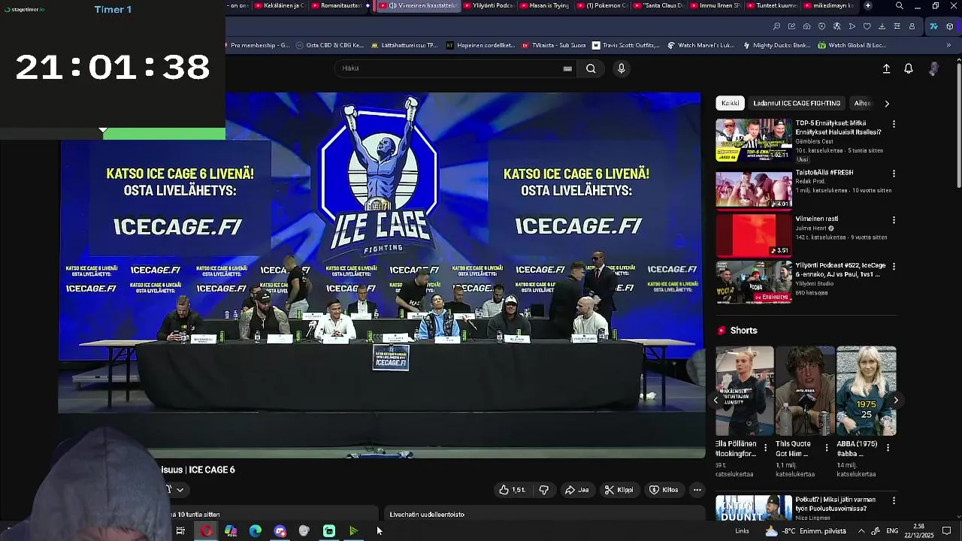Screen dimensions: 962x541
Task: Open the Travis Scott: Outfits bookmark
Action: pos(626,45)
